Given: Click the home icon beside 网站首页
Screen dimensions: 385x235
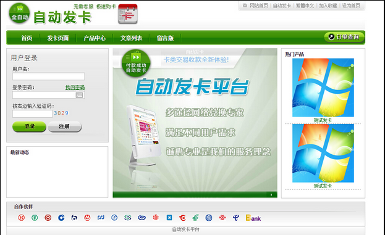Looking at the screenshot, I should pyautogui.click(x=245, y=5).
